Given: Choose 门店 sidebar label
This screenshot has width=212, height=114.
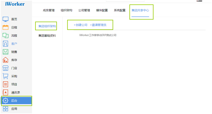Looking at the screenshot, I should (x=14, y=68).
